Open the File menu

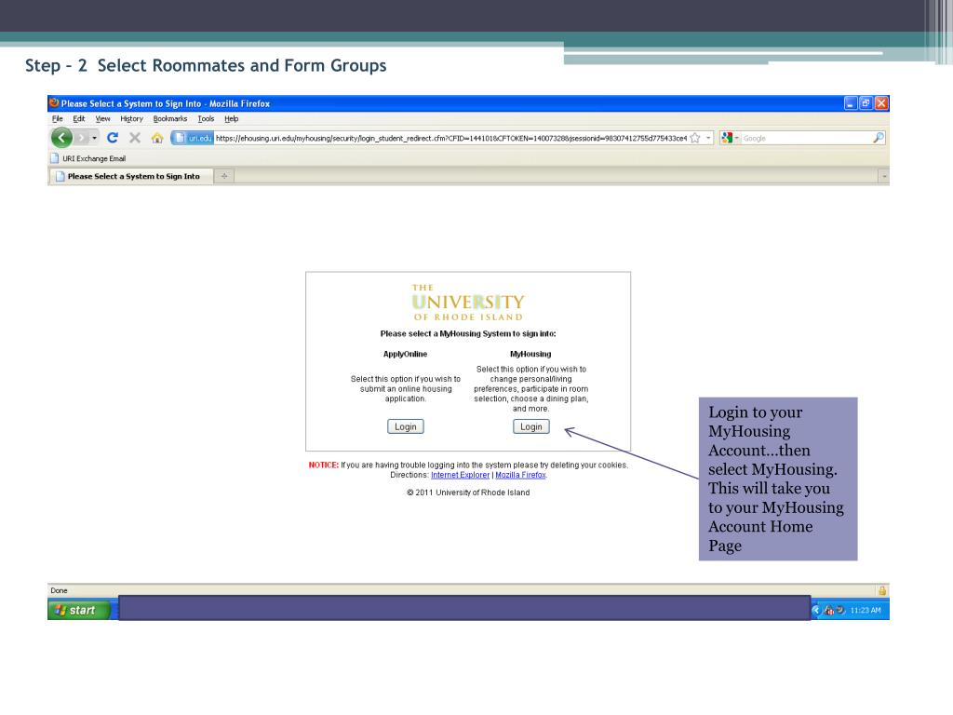tap(57, 119)
